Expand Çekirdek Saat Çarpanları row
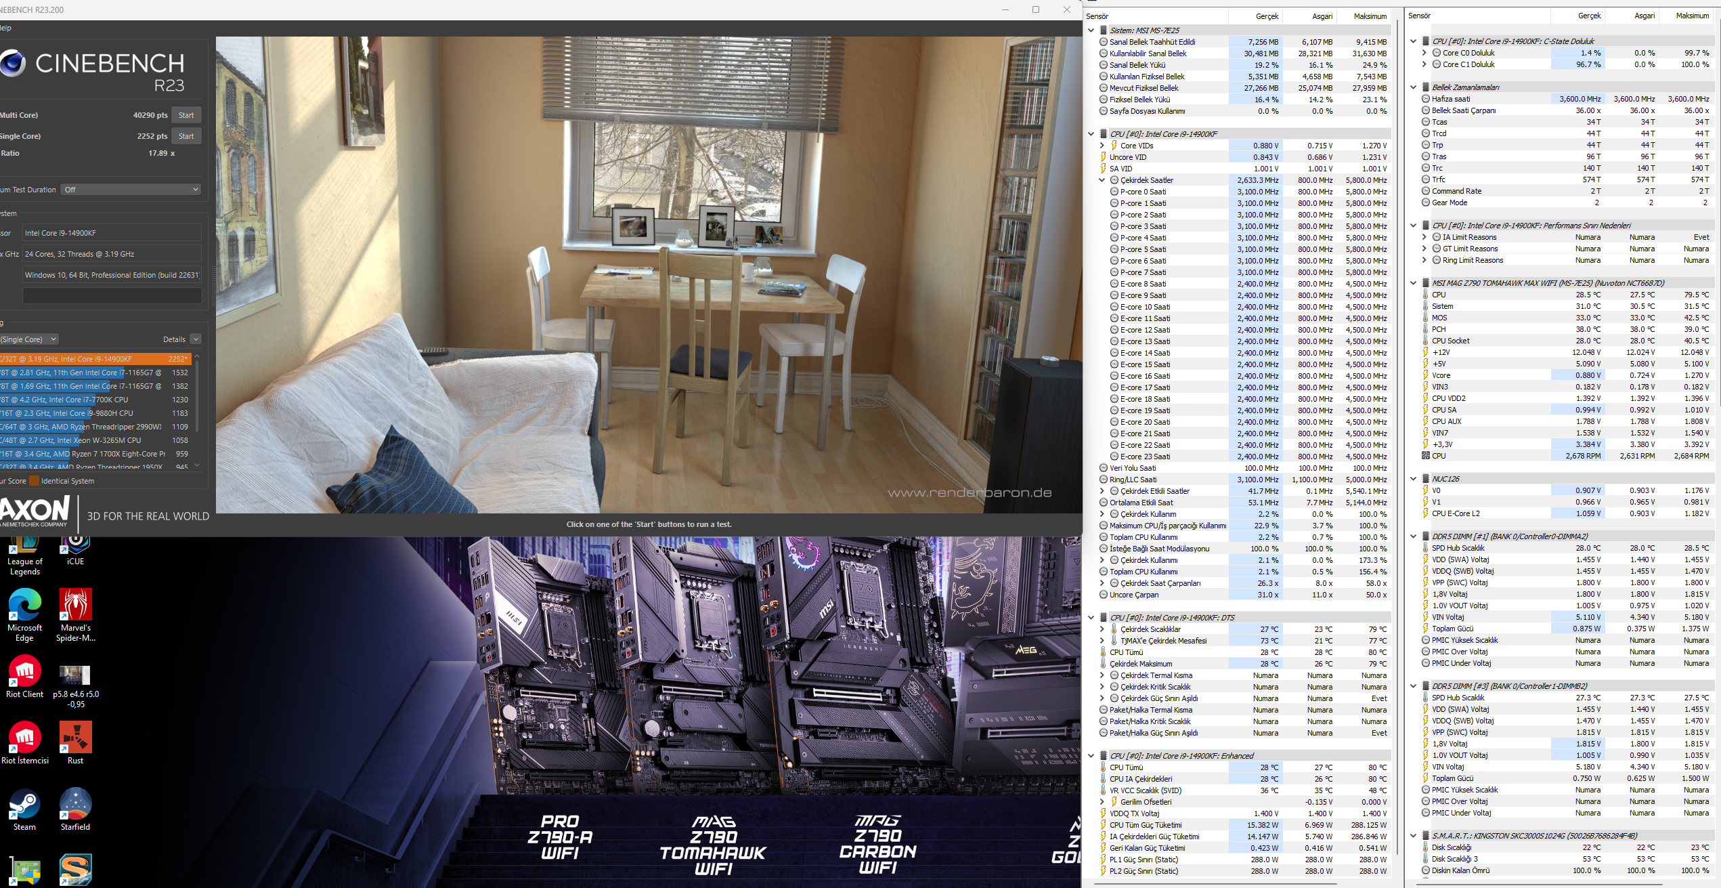Image resolution: width=1721 pixels, height=888 pixels. point(1102,583)
